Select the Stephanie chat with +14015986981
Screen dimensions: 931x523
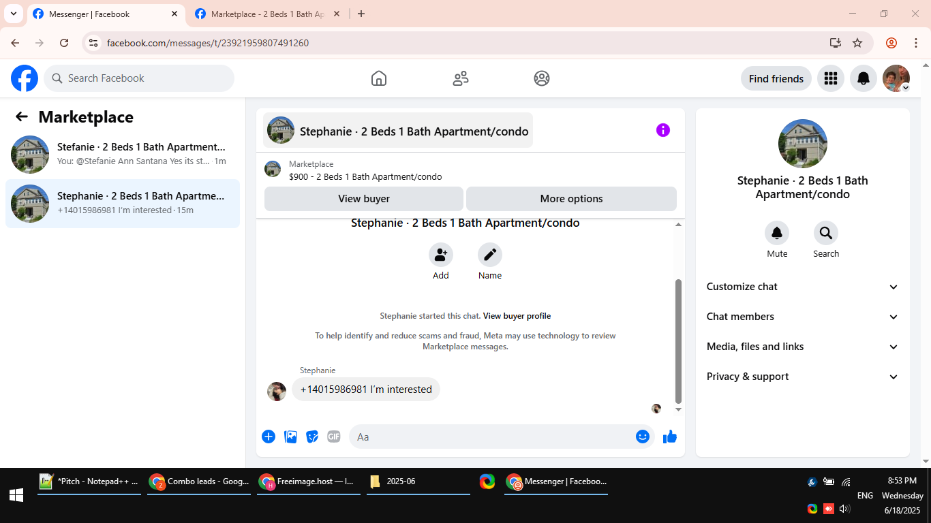[123, 204]
